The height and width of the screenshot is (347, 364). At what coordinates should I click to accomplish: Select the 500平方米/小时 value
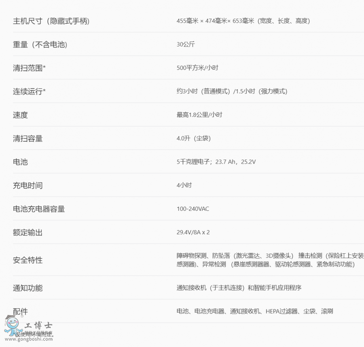pos(197,68)
